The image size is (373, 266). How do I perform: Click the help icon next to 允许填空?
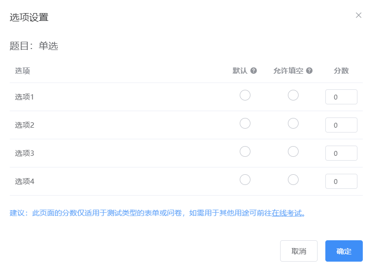(x=309, y=70)
